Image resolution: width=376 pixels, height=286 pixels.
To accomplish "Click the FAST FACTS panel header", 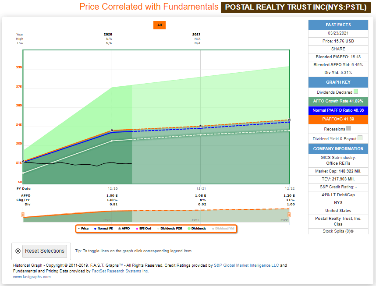I will pyautogui.click(x=338, y=25).
